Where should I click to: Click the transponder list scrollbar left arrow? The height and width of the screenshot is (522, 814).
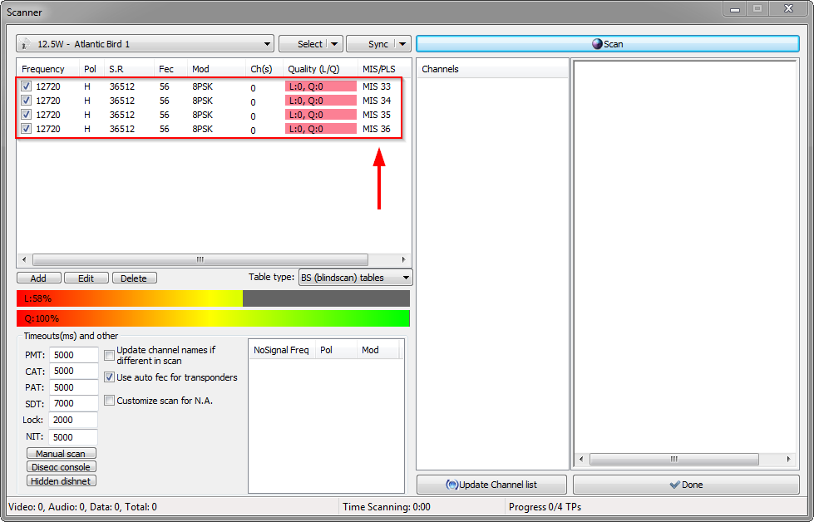click(24, 259)
